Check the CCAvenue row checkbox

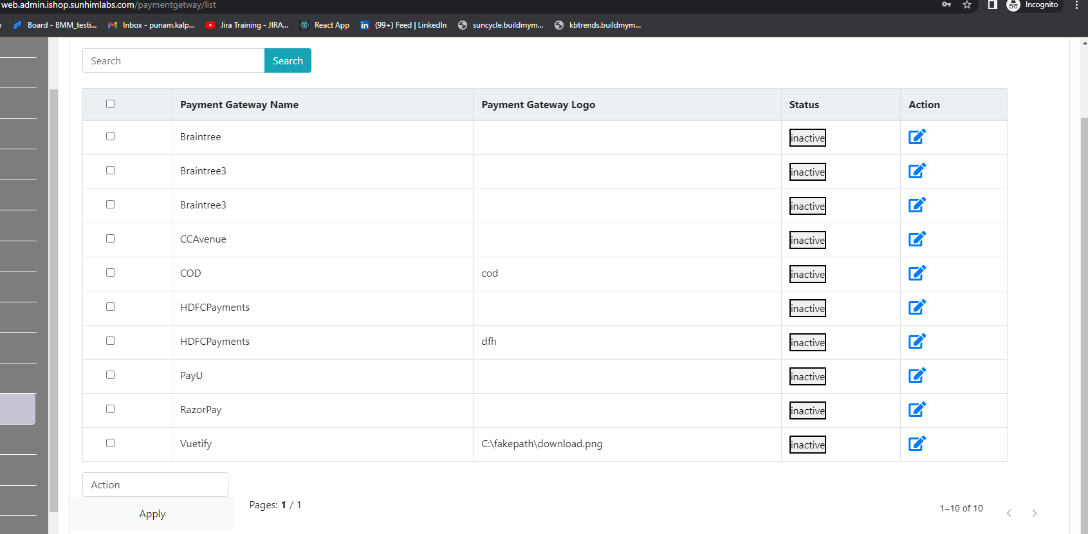[x=110, y=239]
